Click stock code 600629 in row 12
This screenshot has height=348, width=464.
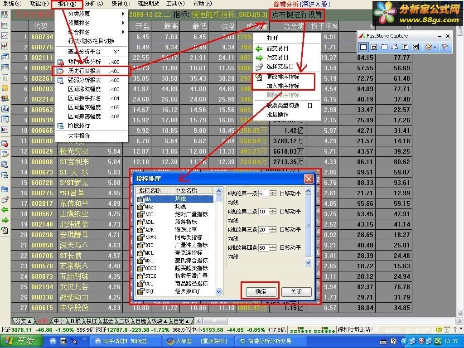coord(42,151)
